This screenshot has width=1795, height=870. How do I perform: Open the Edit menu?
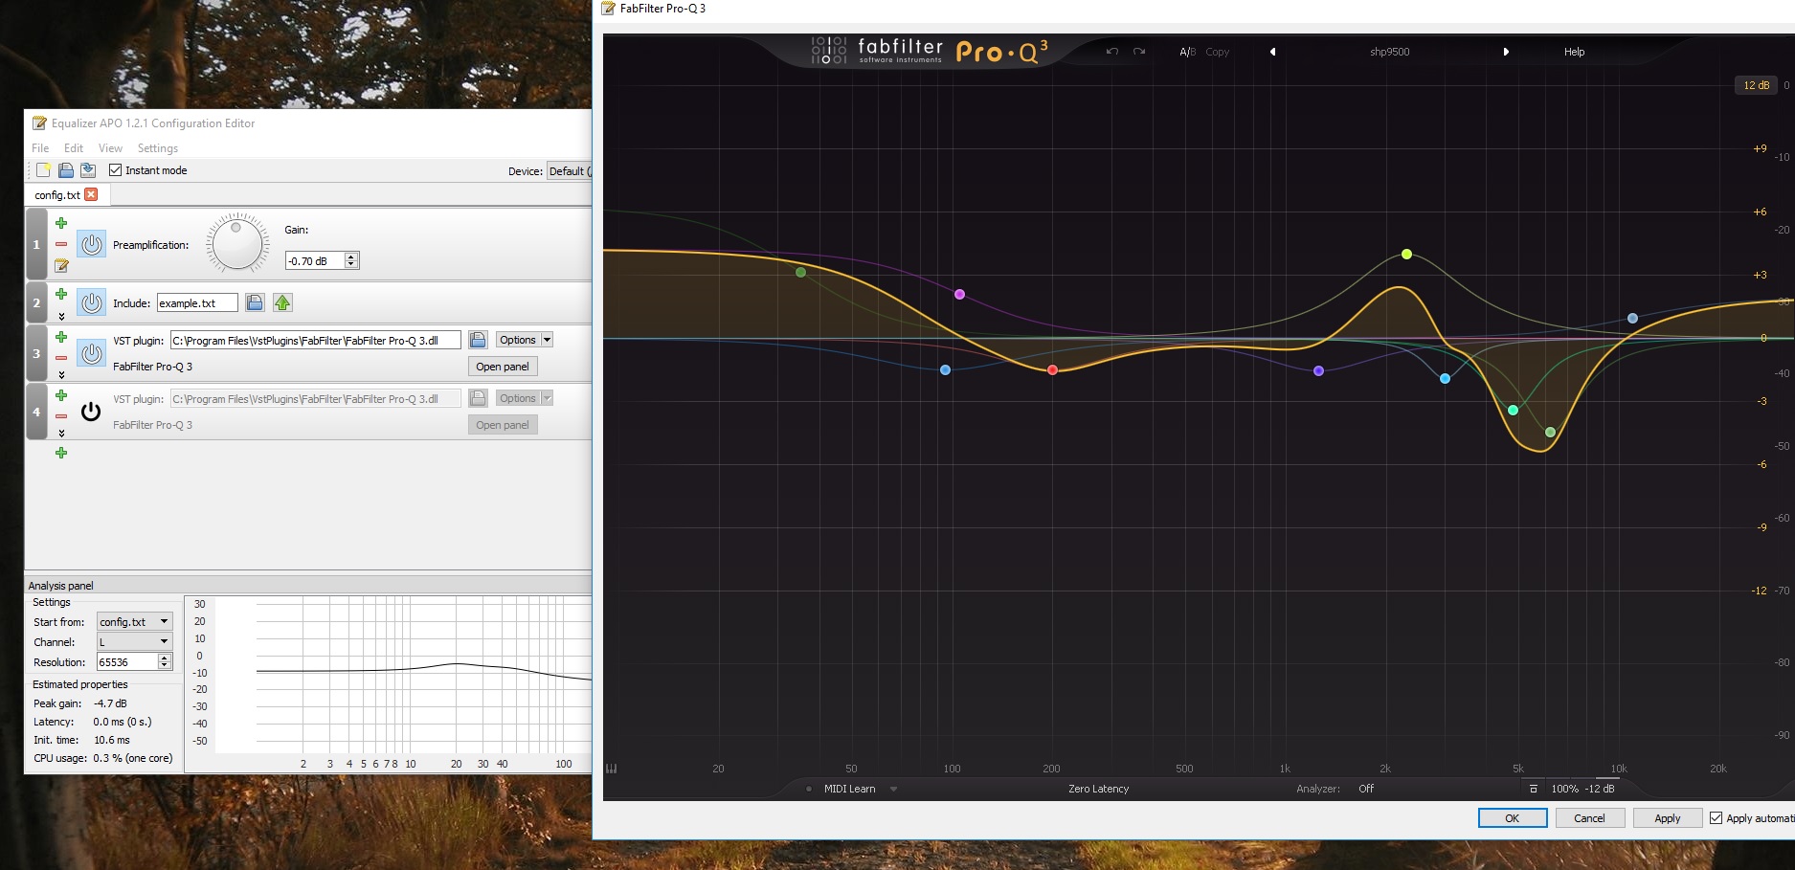[74, 148]
